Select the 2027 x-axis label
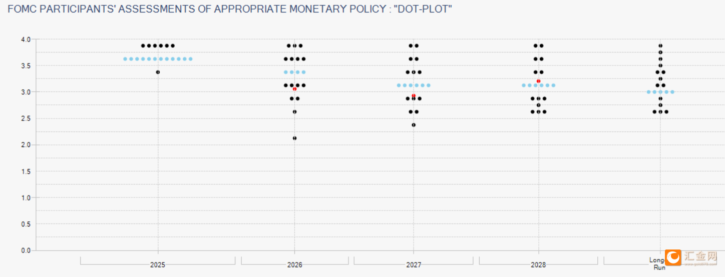The height and width of the screenshot is (277, 725). [414, 265]
